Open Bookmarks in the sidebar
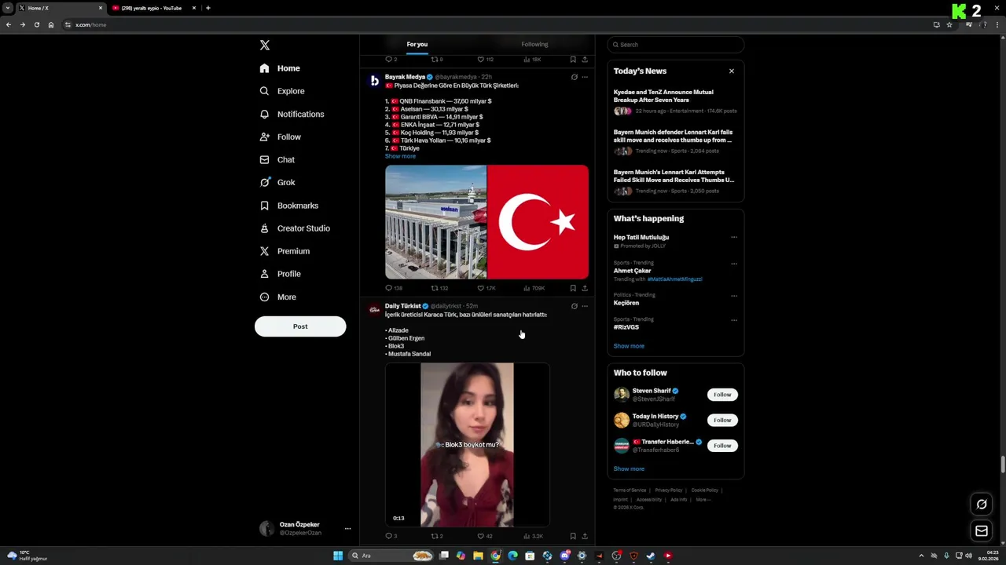This screenshot has width=1006, height=565. pyautogui.click(x=289, y=206)
